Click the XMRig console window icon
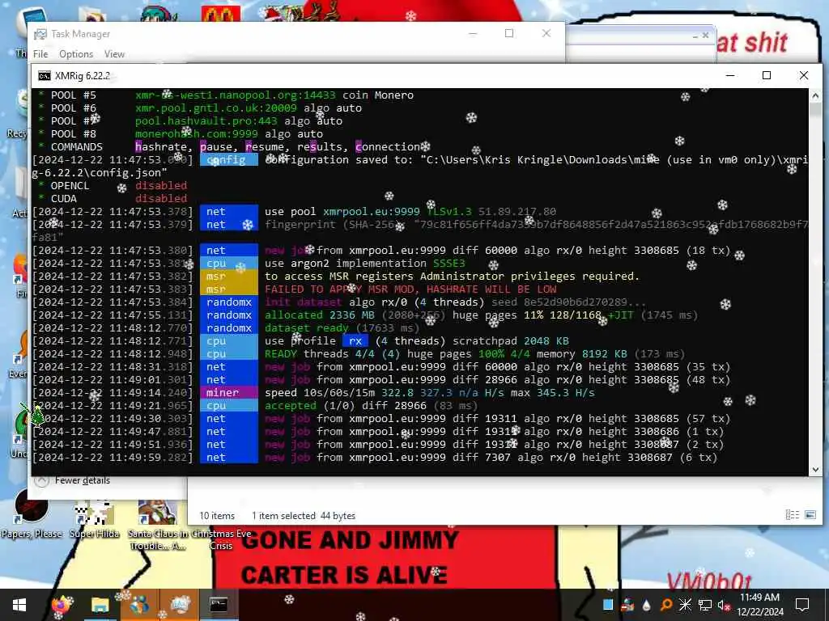The image size is (829, 621). pyautogui.click(x=45, y=76)
